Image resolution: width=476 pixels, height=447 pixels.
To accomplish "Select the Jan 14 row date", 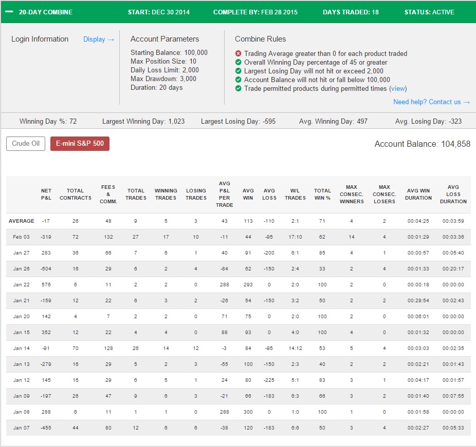I will click(21, 348).
